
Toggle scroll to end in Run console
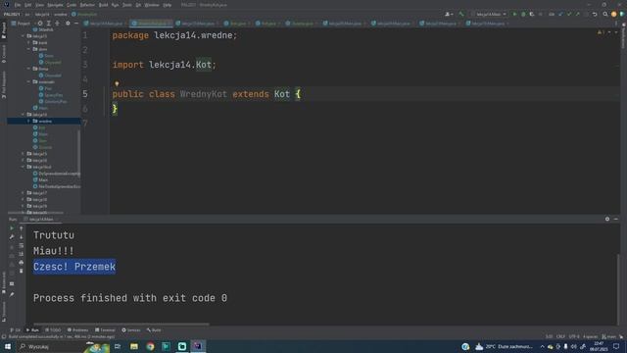pyautogui.click(x=22, y=254)
